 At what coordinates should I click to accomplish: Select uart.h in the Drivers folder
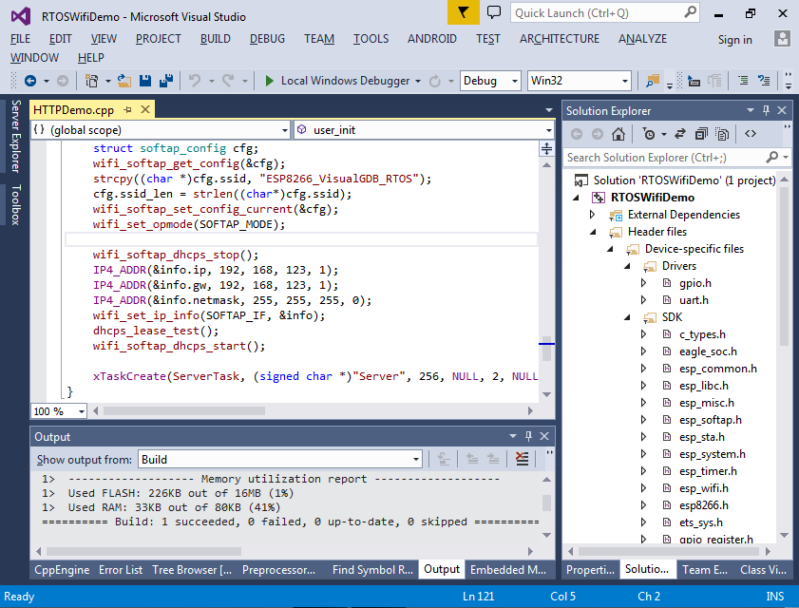[x=694, y=300]
